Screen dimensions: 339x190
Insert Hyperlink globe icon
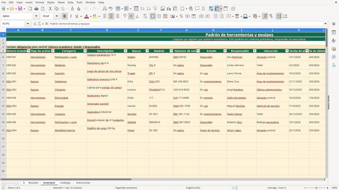[191, 9]
